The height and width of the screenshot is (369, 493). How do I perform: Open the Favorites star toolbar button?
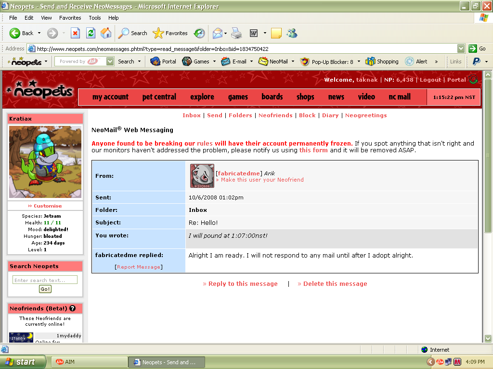(x=170, y=33)
